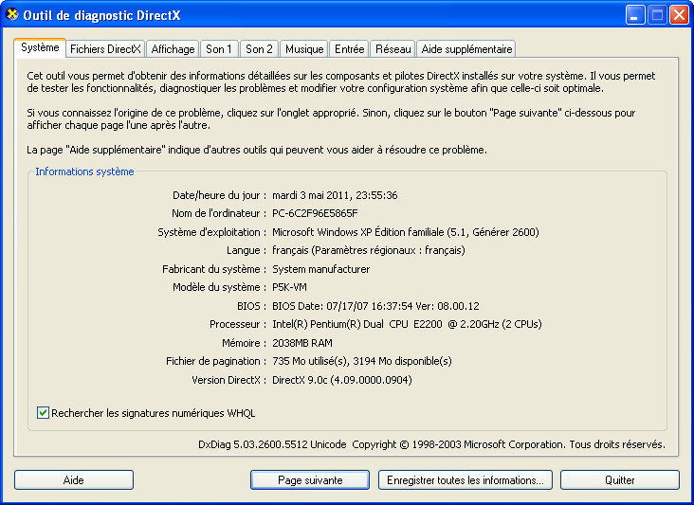Open the Entrée tab
Screen dimensions: 694x505
(350, 49)
